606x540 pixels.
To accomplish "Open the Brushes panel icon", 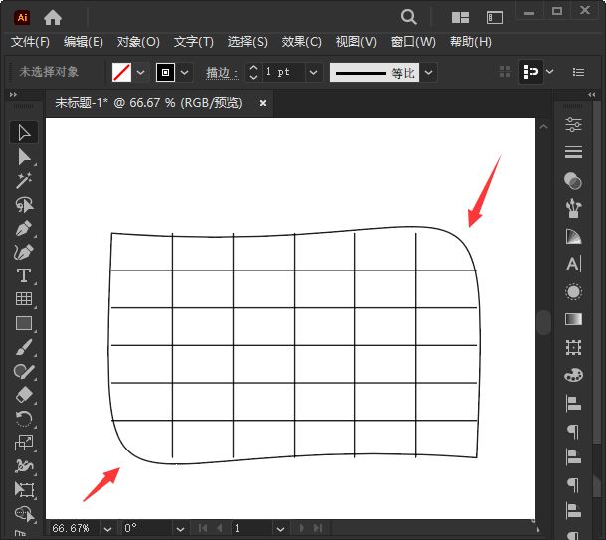I will (573, 208).
